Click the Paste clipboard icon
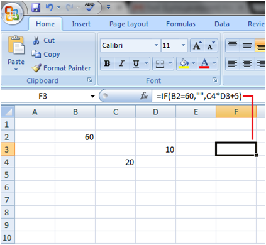 [16, 46]
